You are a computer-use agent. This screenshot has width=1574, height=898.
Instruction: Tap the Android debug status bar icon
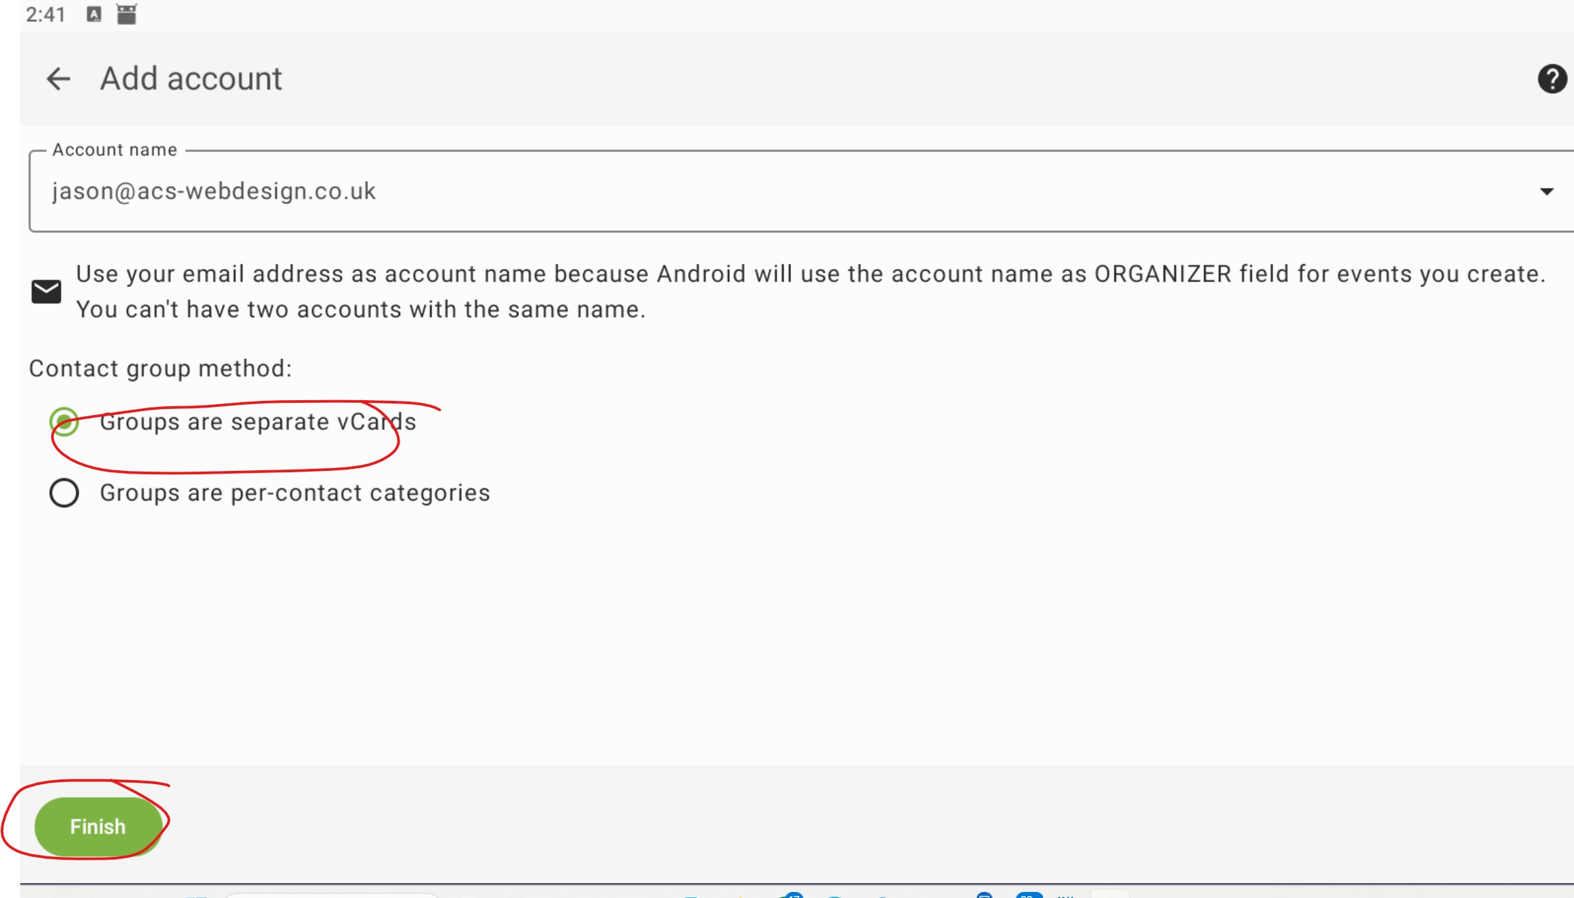click(x=126, y=13)
